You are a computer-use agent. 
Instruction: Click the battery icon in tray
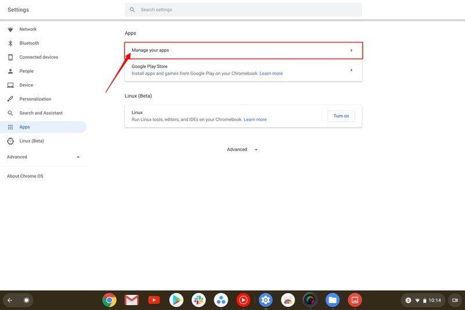tap(424, 301)
